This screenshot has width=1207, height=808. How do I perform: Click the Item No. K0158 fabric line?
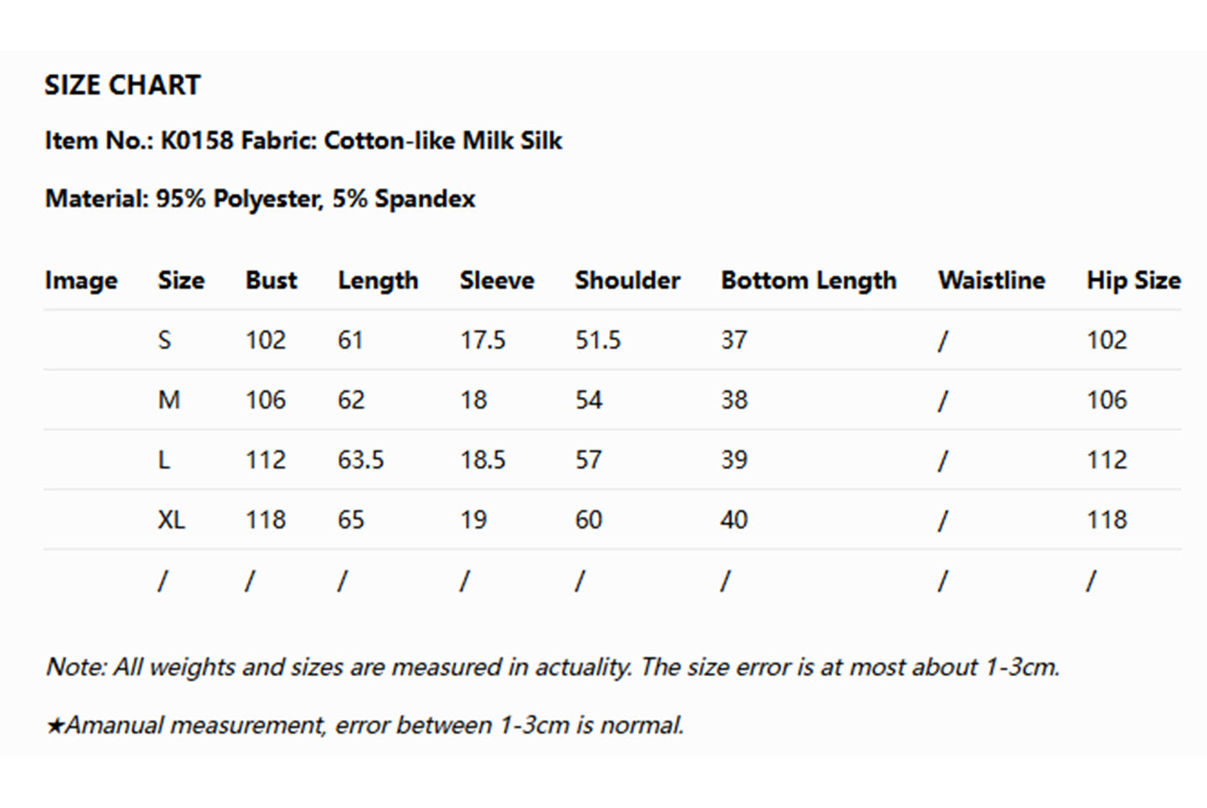[303, 140]
